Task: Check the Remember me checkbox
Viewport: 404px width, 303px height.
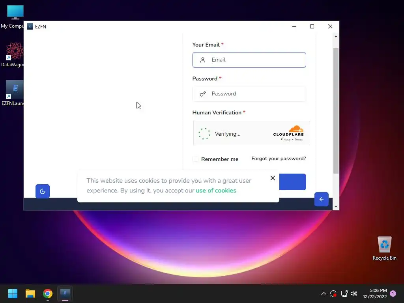Action: coord(196,159)
